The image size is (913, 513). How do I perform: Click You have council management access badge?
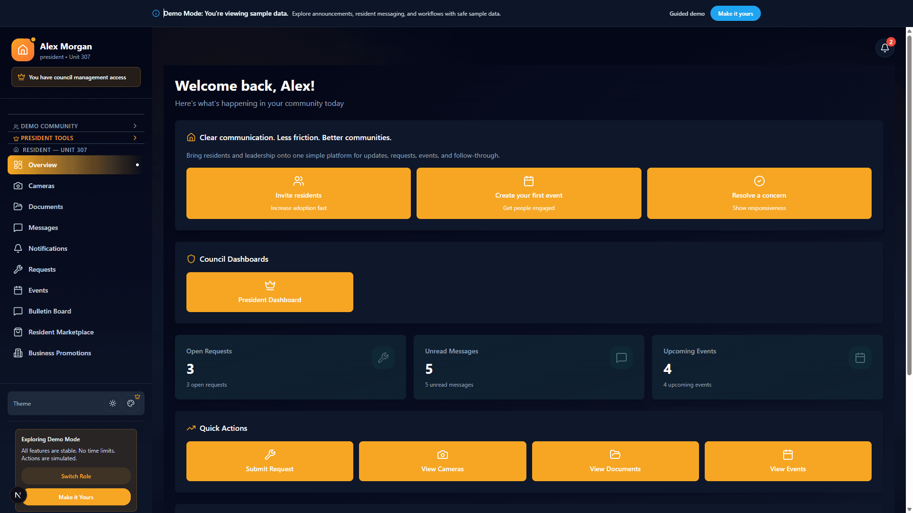pyautogui.click(x=76, y=77)
